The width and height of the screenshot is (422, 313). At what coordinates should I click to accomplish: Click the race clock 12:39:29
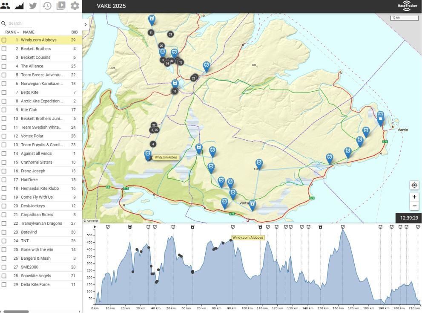(409, 218)
